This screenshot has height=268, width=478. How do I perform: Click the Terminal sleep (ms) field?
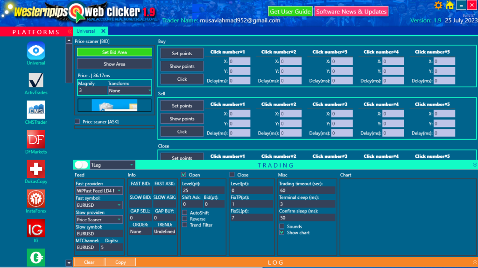pyautogui.click(x=307, y=204)
